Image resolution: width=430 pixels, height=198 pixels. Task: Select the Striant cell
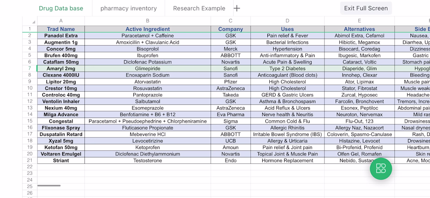click(61, 161)
